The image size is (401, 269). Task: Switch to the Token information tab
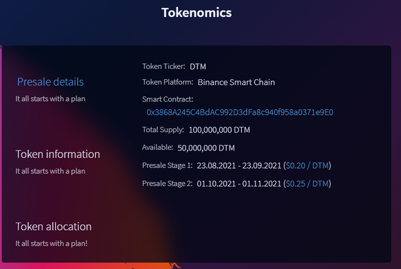[x=58, y=154]
